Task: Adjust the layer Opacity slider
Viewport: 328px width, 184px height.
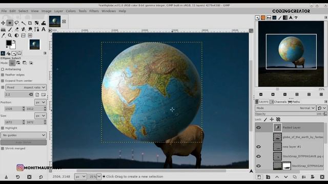Action: (x=290, y=114)
